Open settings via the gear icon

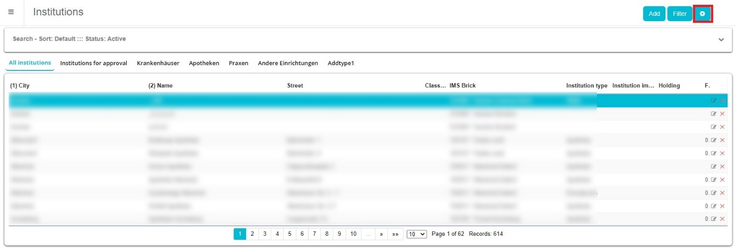point(702,14)
